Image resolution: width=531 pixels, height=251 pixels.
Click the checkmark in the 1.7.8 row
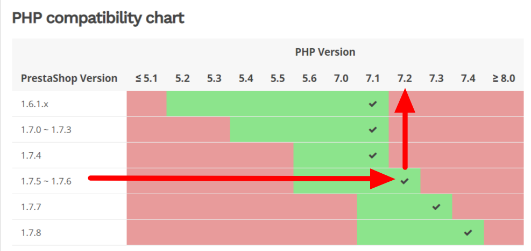(x=468, y=232)
